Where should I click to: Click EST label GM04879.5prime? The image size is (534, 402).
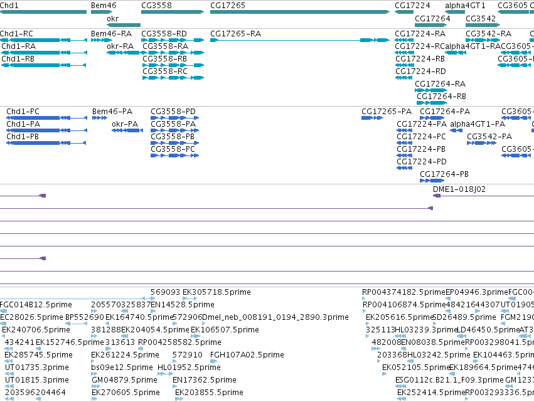point(125,380)
